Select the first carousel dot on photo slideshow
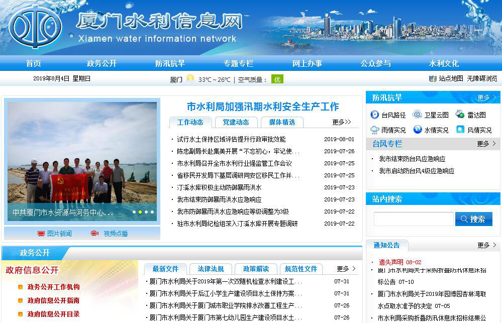 pyautogui.click(x=134, y=212)
